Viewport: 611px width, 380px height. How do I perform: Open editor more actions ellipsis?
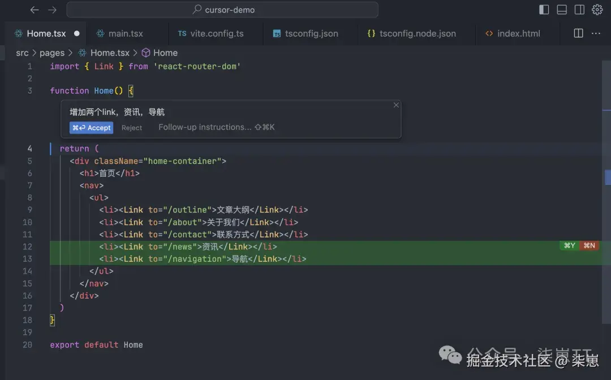pyautogui.click(x=596, y=33)
